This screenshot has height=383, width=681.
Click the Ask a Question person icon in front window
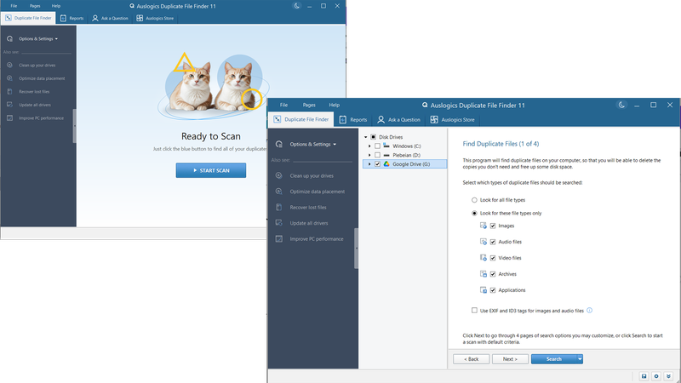point(381,119)
